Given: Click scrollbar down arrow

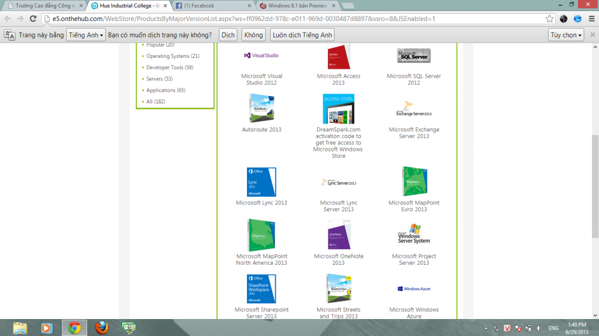Looking at the screenshot, I should coord(595,316).
